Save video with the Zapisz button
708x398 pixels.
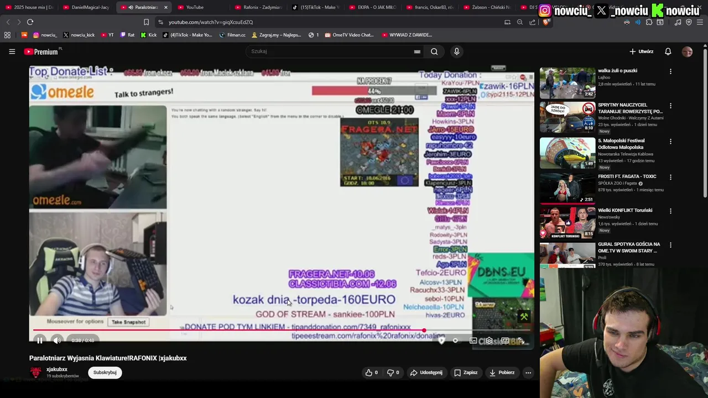pos(466,373)
